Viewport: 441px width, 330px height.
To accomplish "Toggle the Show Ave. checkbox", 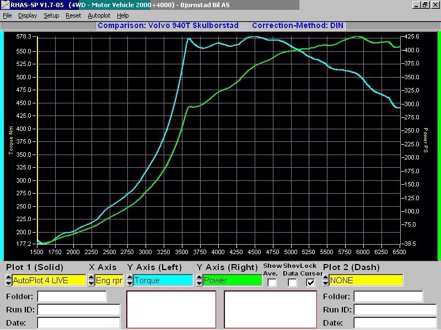I will click(272, 283).
